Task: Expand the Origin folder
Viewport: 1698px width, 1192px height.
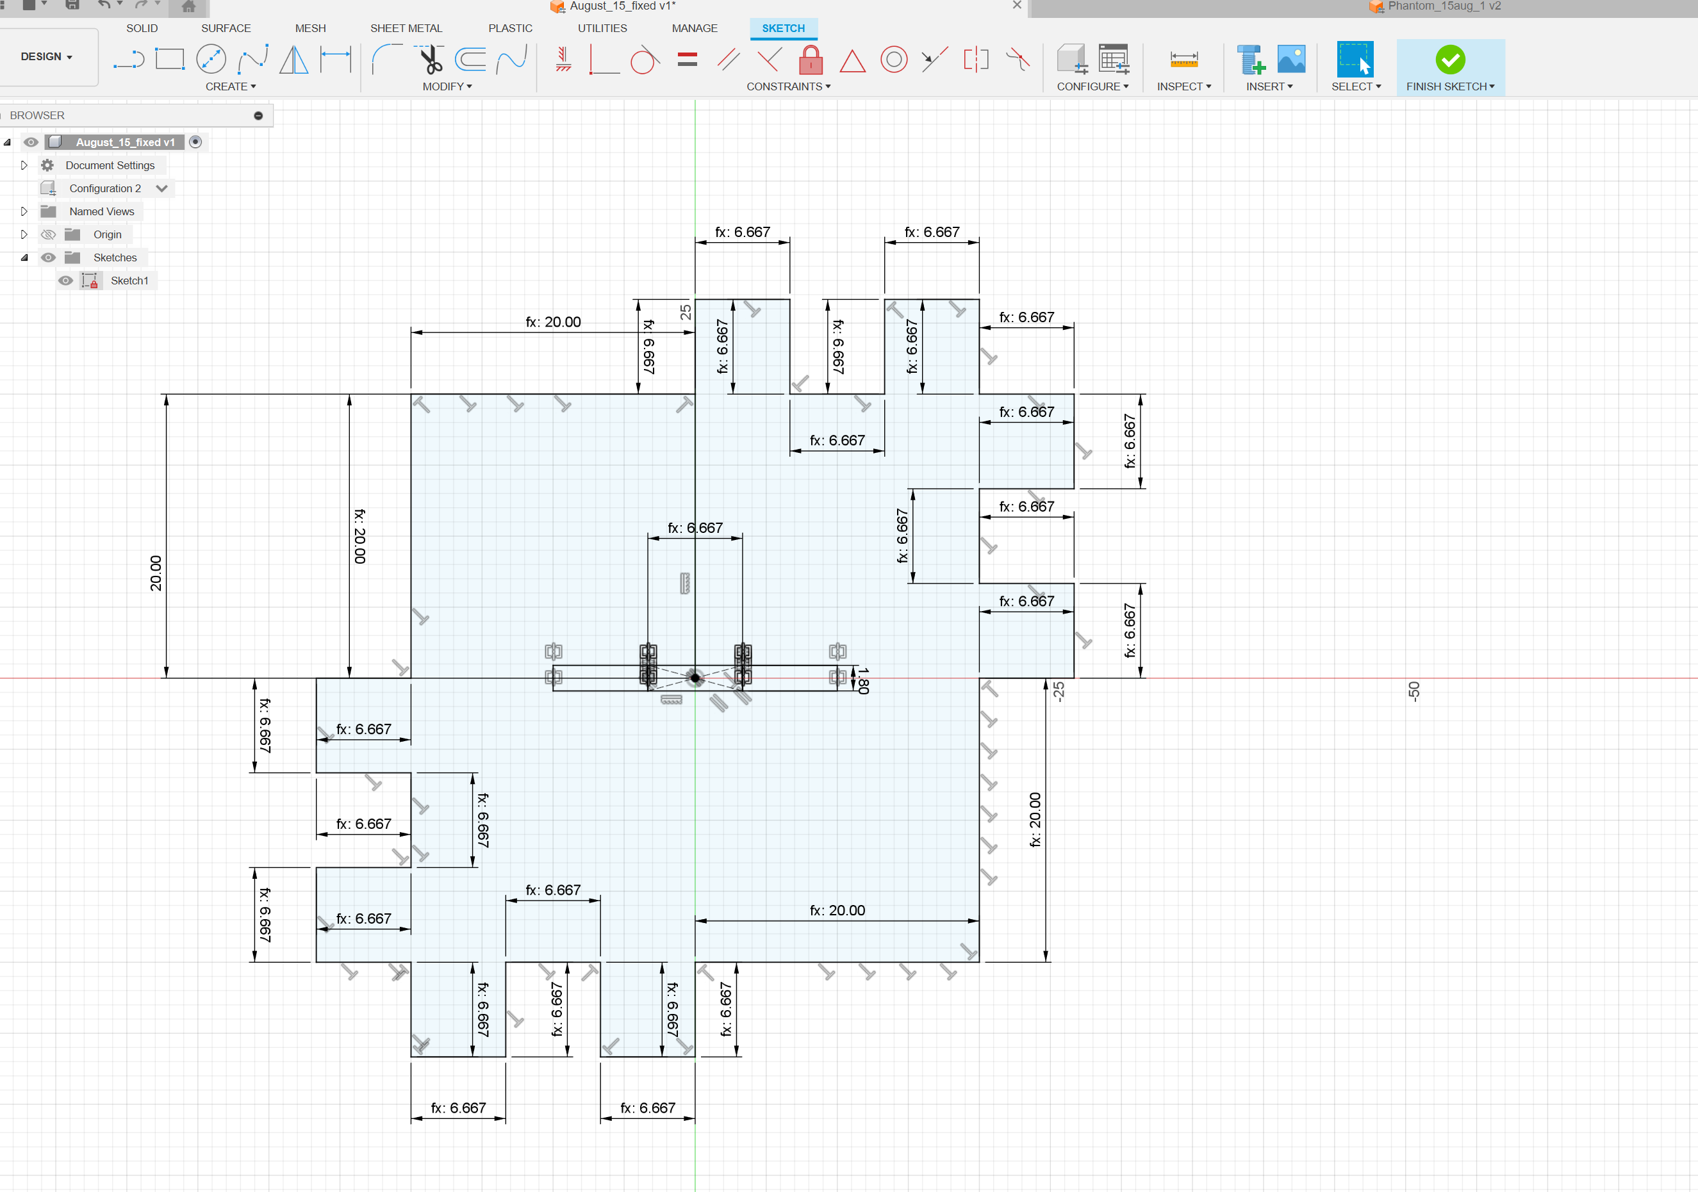Action: (24, 234)
